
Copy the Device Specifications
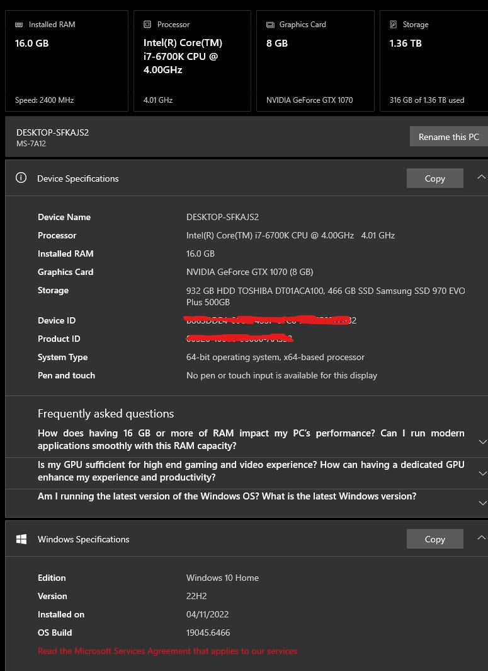coord(434,178)
